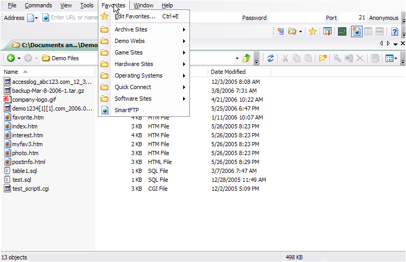Expand the main icon toolbar overflow chevron

(404, 32)
